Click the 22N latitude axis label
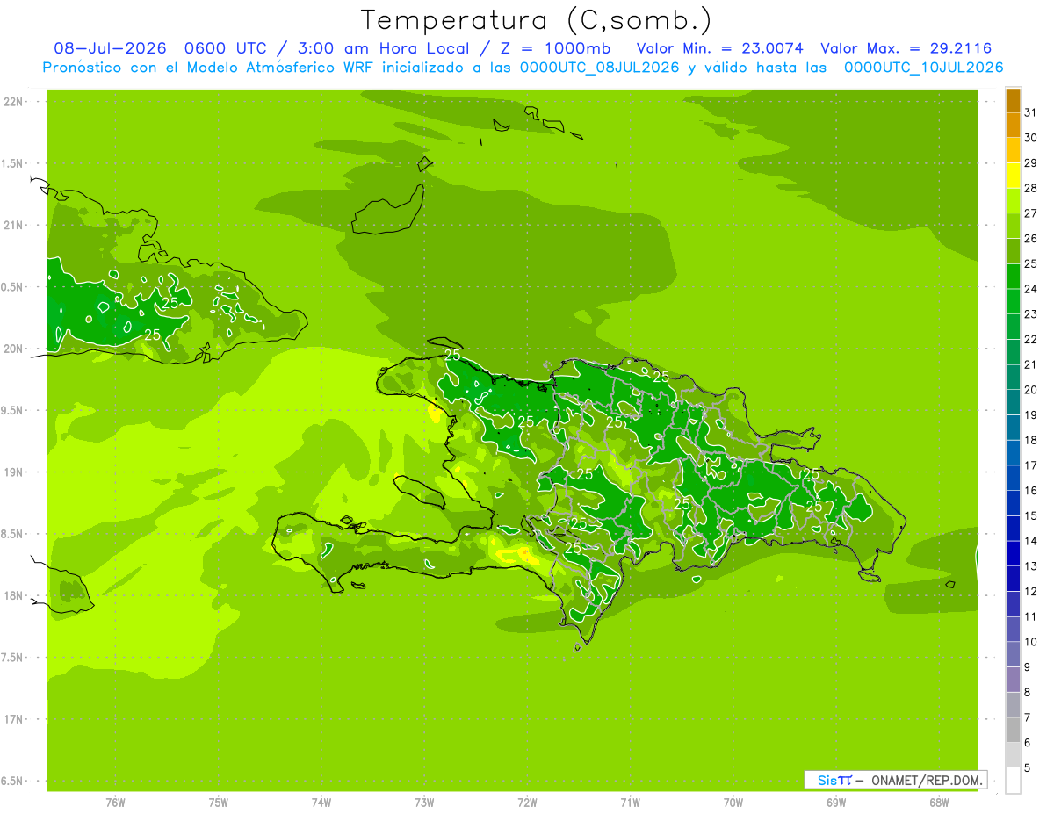This screenshot has width=1054, height=814. [x=12, y=102]
